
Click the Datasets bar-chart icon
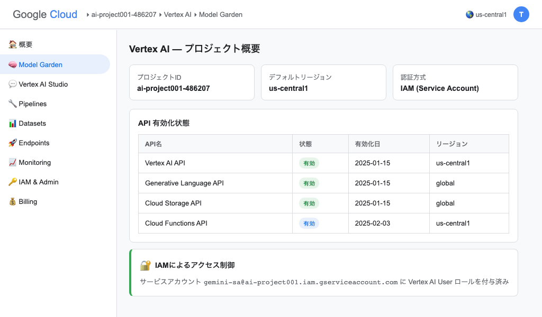pos(13,123)
